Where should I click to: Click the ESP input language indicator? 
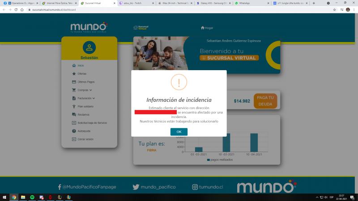click(332, 197)
